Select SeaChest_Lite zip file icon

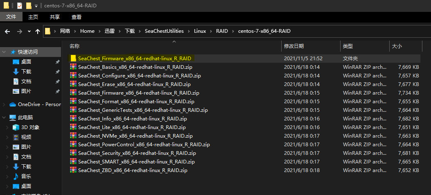coord(73,127)
